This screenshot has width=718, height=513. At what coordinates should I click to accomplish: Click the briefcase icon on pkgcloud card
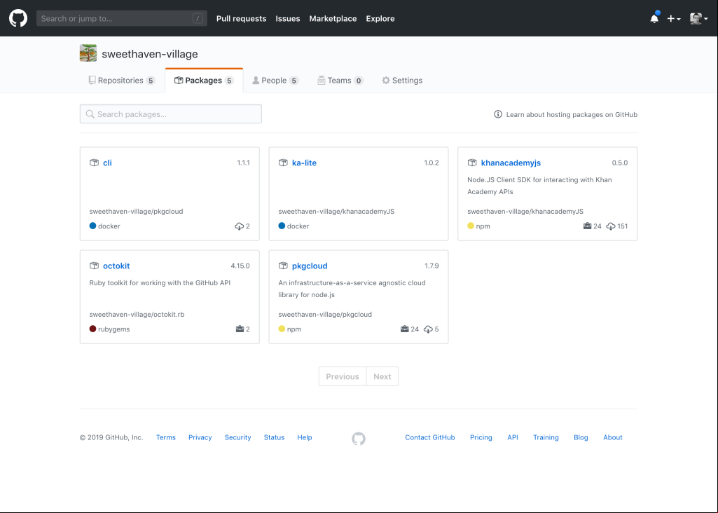click(x=404, y=329)
